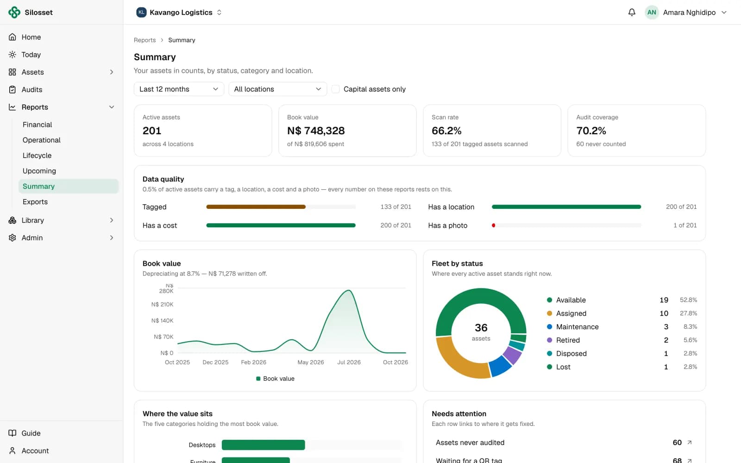Screen dimensions: 741x463
Task: Click the Reports chart icon
Action: pyautogui.click(x=13, y=107)
